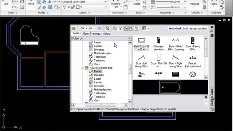Switch to the Open Drawings tab

click(x=91, y=33)
